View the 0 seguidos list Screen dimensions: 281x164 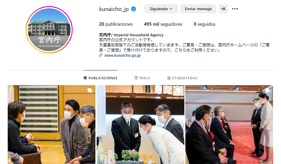(x=205, y=24)
